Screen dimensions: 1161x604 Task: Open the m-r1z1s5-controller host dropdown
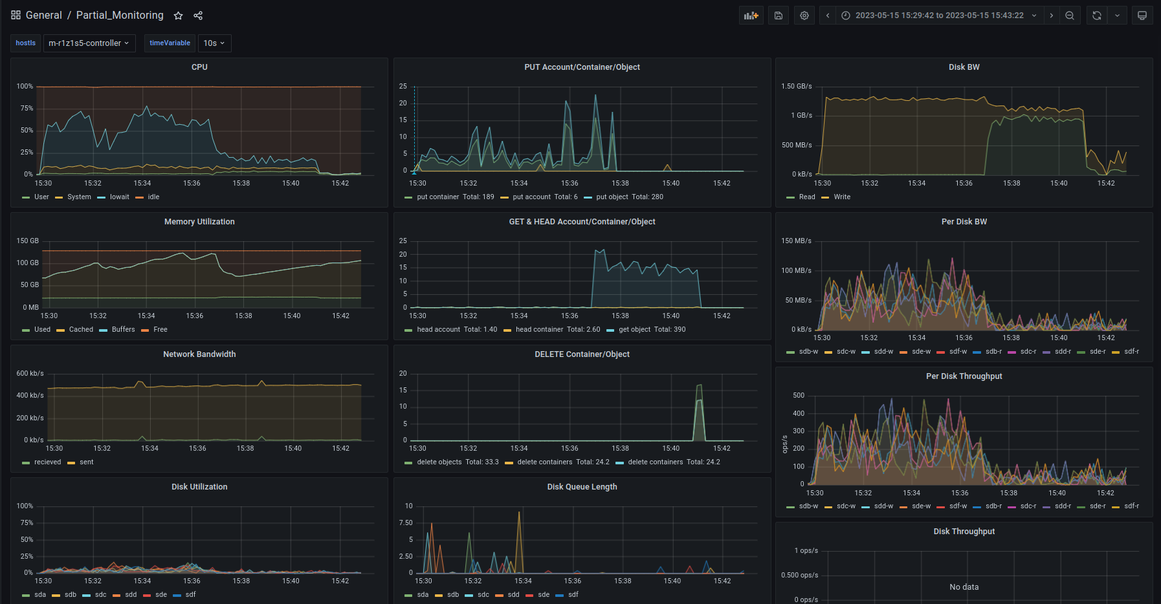(x=89, y=43)
